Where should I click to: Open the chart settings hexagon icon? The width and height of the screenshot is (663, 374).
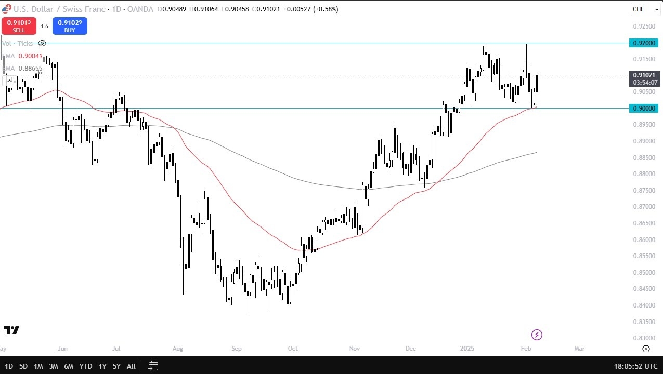tap(646, 349)
